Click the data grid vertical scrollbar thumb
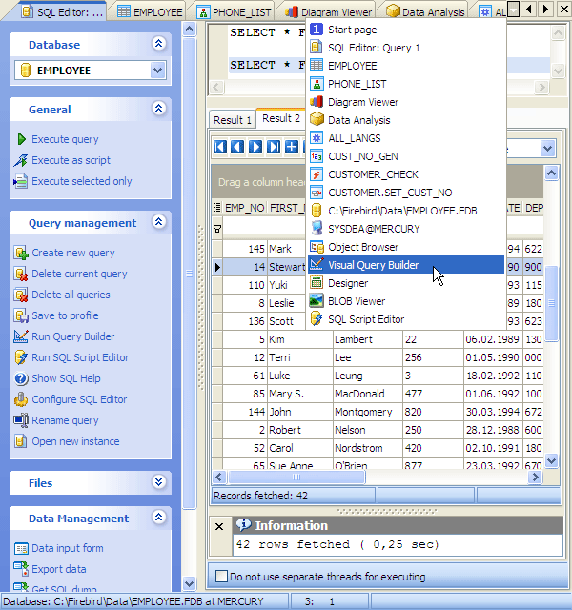572x610 pixels. (x=551, y=303)
